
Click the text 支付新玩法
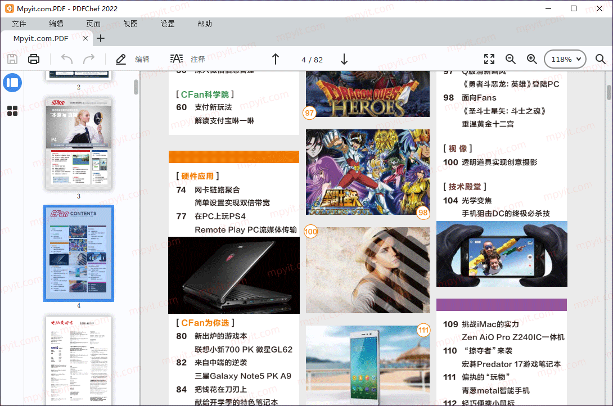[214, 107]
